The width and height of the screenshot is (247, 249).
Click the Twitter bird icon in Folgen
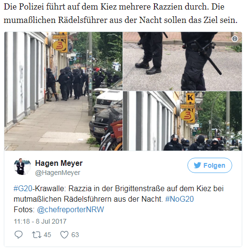coord(197,165)
